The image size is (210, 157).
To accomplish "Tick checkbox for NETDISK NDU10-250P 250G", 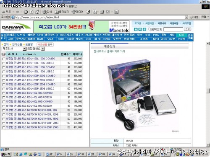I will click(4, 128).
